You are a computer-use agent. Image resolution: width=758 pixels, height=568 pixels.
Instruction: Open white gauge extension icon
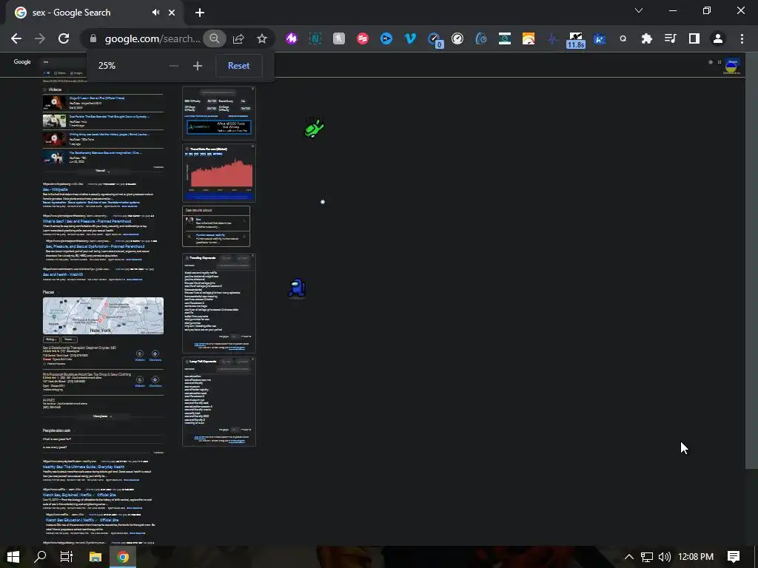(457, 38)
